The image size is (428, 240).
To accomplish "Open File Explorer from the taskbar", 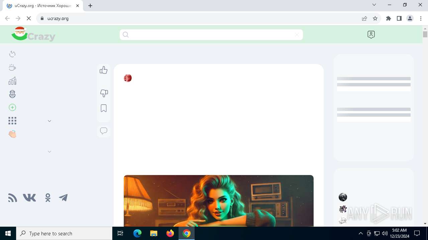I will pos(154,233).
